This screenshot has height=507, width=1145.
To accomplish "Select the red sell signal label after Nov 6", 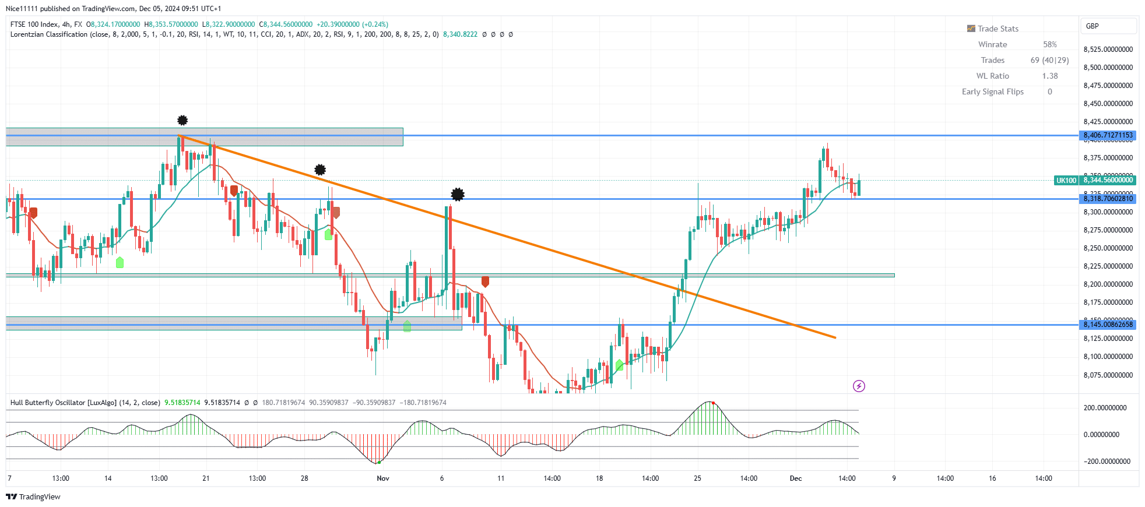I will pyautogui.click(x=485, y=282).
